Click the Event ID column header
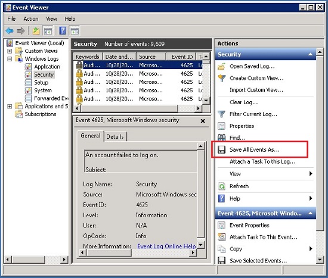The height and width of the screenshot is (278, 328). click(x=181, y=57)
